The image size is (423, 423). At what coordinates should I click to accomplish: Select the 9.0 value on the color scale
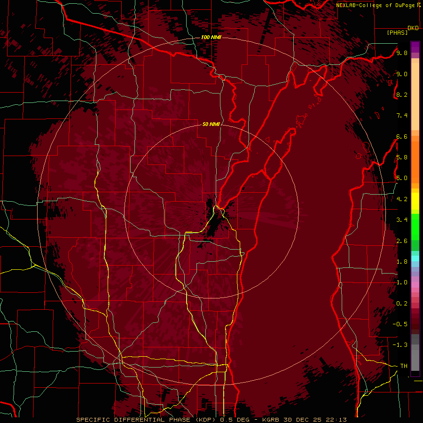(x=402, y=74)
